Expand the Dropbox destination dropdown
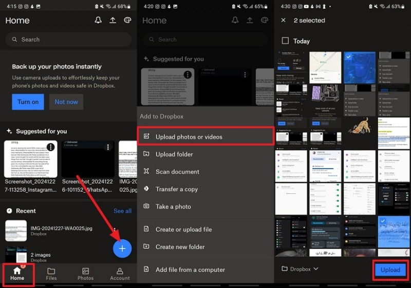The width and height of the screenshot is (411, 288). point(301,269)
